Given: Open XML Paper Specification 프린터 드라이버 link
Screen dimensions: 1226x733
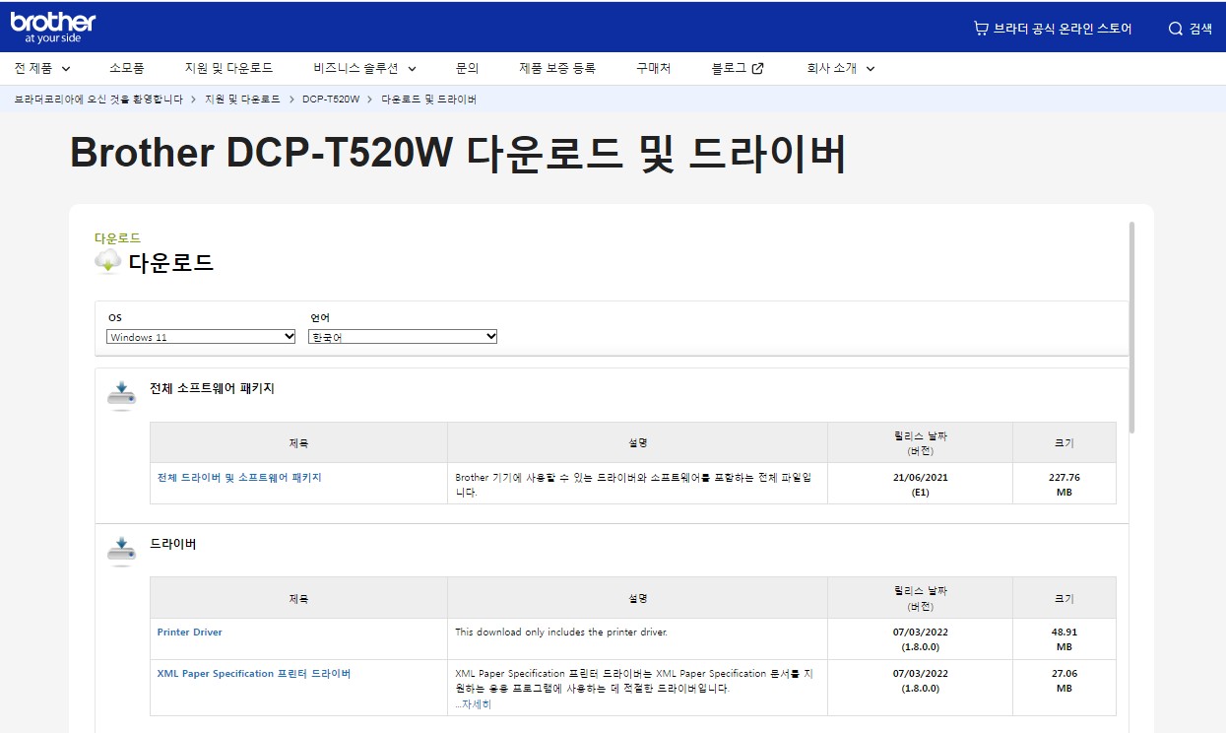Looking at the screenshot, I should (x=254, y=674).
